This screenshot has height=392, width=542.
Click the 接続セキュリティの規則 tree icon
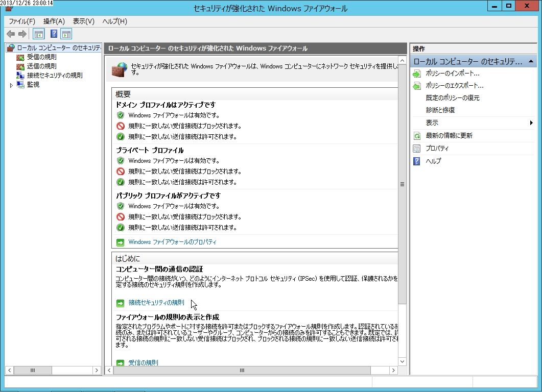(x=20, y=76)
